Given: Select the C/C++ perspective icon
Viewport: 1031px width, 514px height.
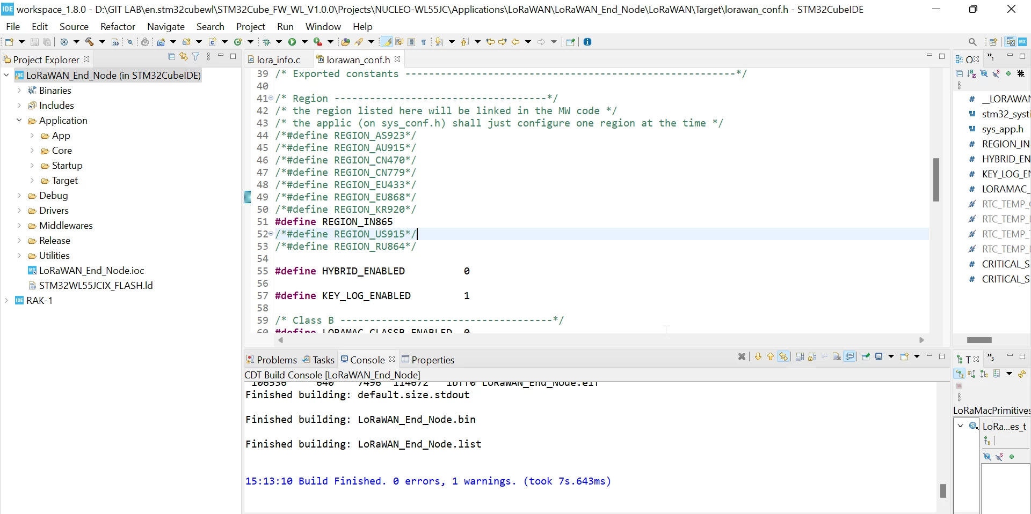Looking at the screenshot, I should coord(1011,42).
